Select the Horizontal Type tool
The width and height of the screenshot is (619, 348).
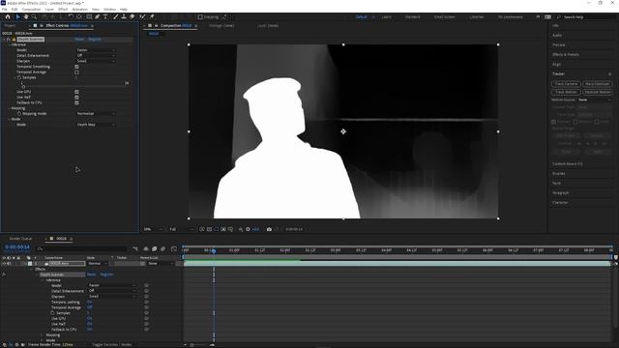105,17
